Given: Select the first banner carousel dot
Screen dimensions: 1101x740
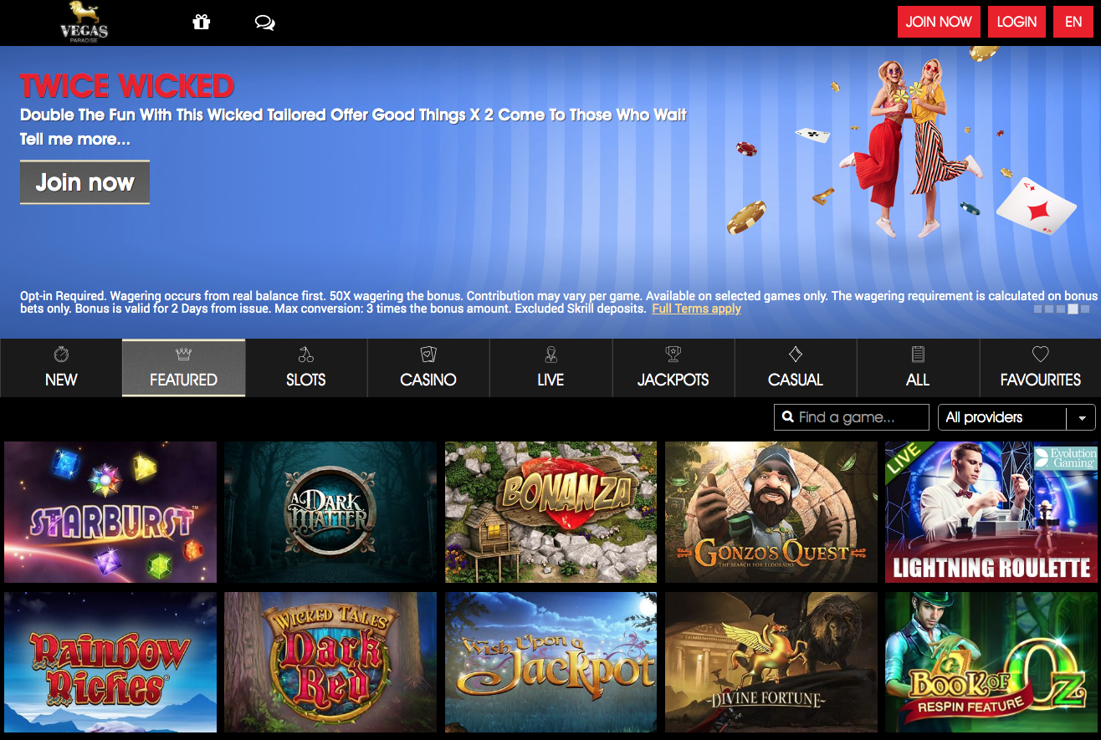Looking at the screenshot, I should pos(1038,309).
